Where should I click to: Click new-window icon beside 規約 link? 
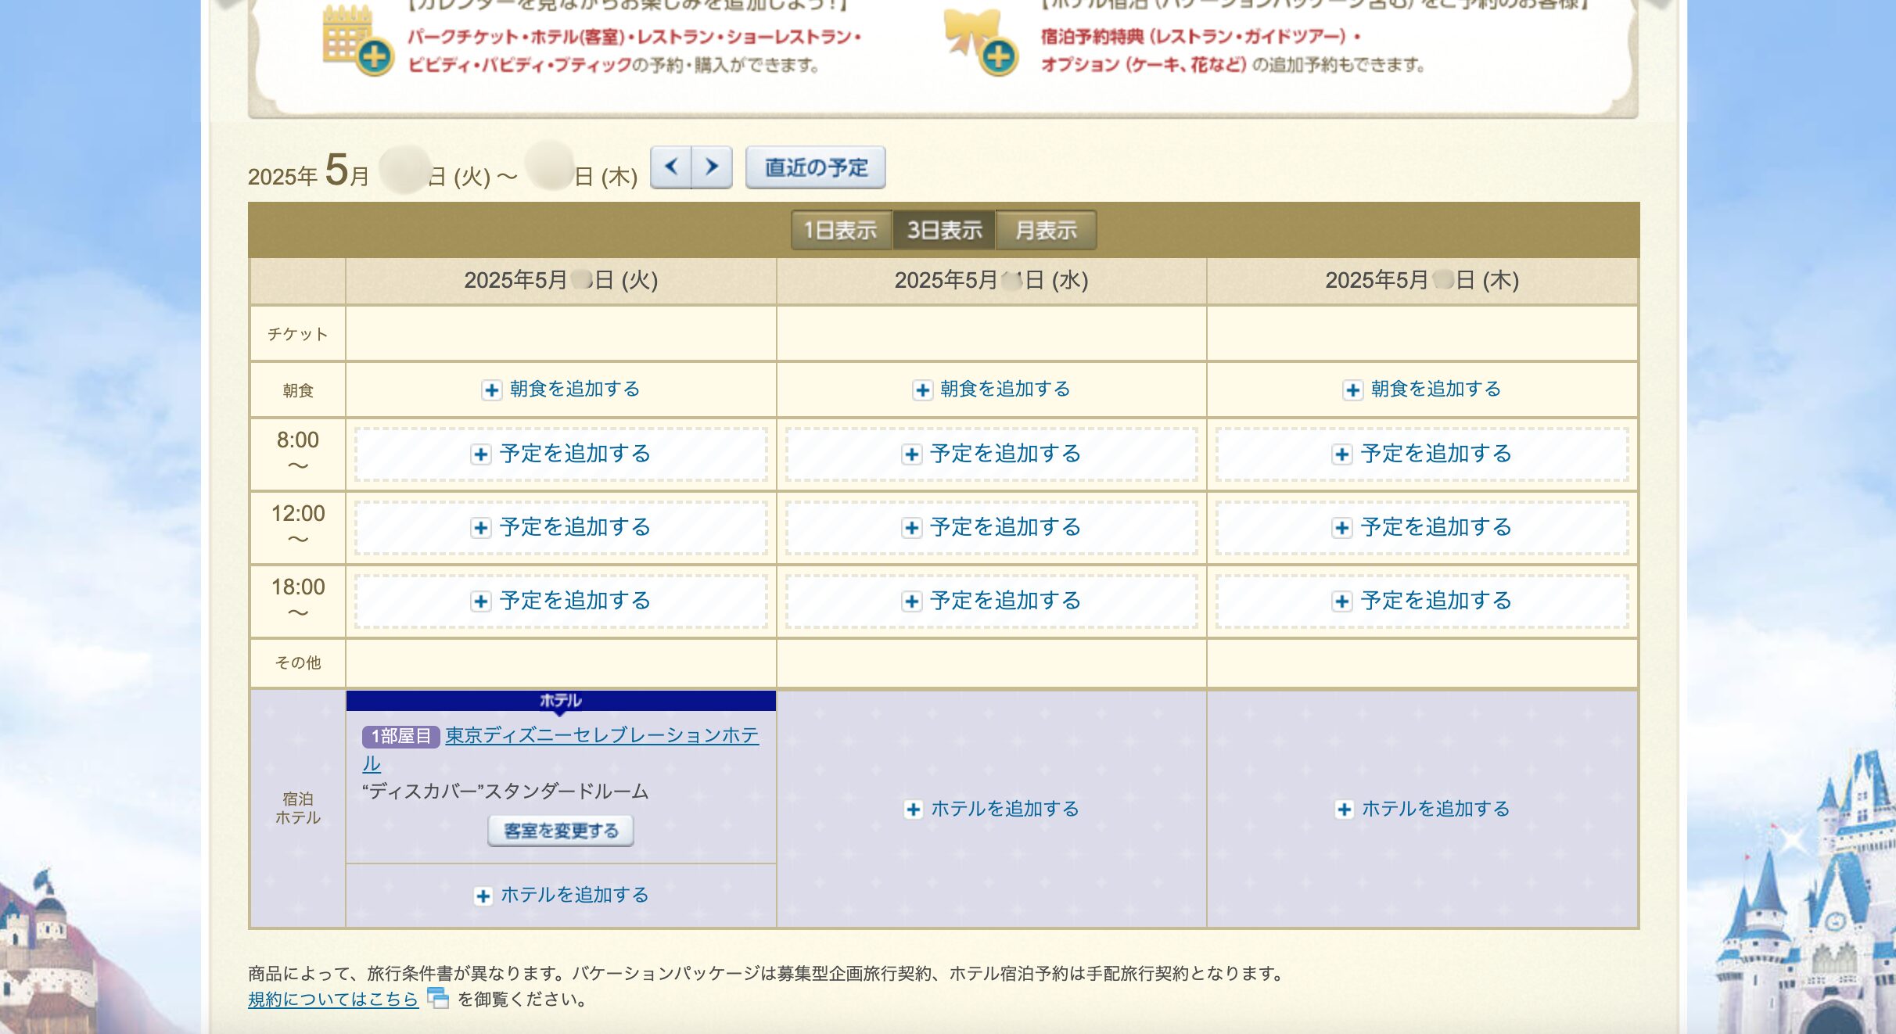click(x=437, y=998)
